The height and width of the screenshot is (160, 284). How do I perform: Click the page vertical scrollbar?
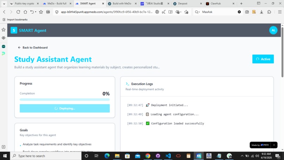(282, 52)
